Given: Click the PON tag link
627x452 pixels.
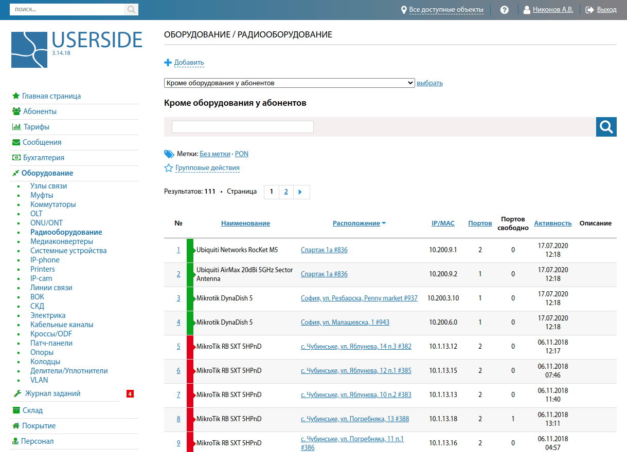Looking at the screenshot, I should (x=242, y=154).
